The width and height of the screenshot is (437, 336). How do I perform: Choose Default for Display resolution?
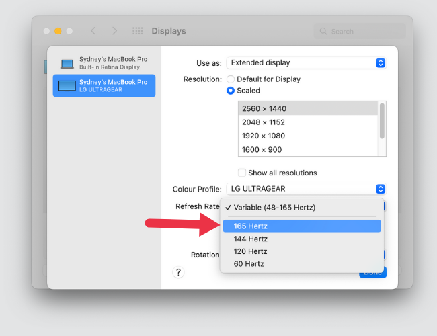(x=230, y=79)
